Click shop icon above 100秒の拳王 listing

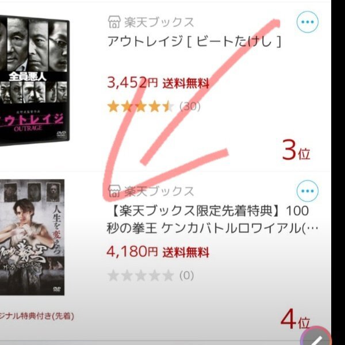pos(114,191)
